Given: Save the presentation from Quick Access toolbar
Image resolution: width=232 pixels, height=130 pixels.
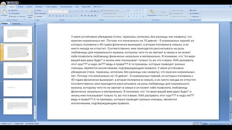Looking at the screenshot, I should (x=9, y=3).
